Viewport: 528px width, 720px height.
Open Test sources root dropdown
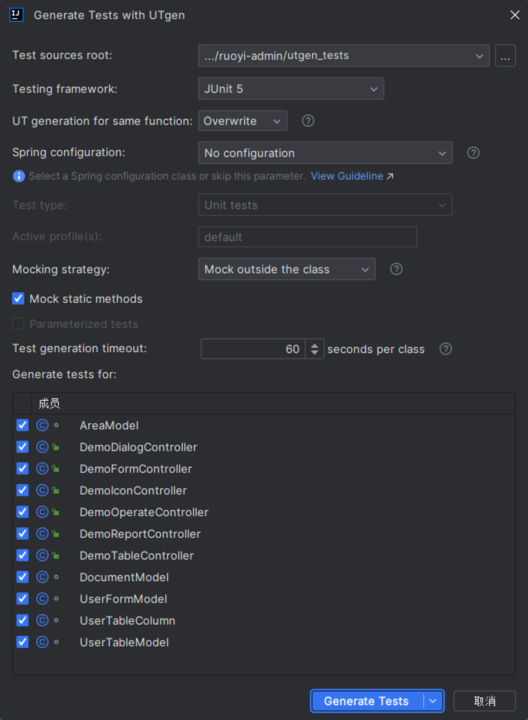coord(344,56)
